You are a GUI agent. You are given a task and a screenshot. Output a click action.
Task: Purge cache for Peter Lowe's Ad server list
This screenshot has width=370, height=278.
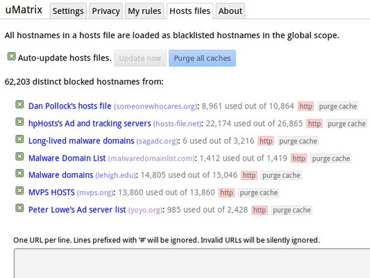coord(292,210)
